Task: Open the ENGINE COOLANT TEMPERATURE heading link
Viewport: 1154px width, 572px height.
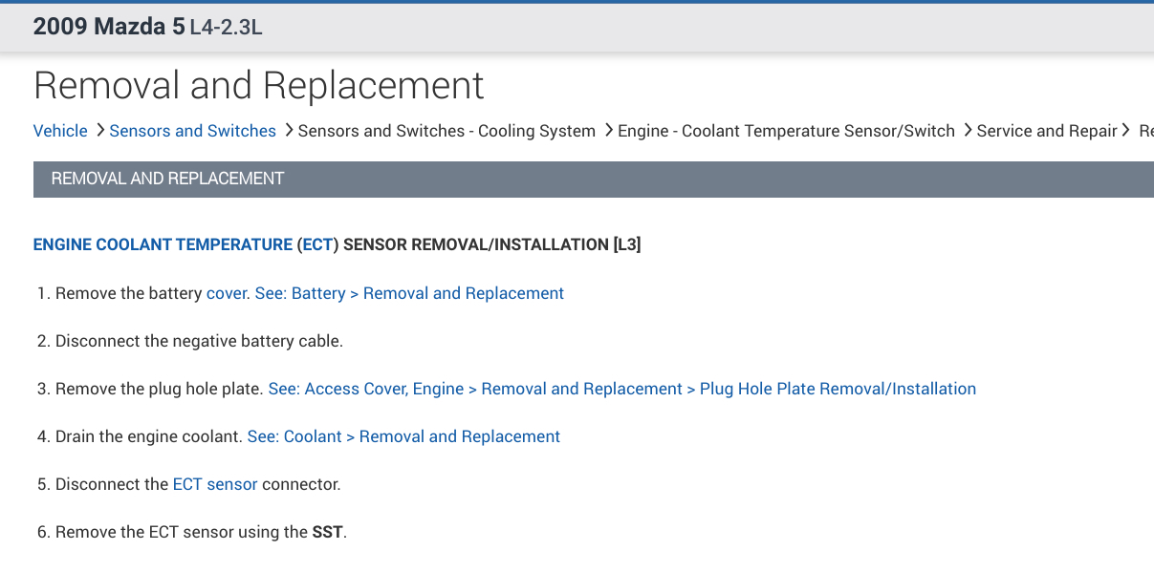Action: coord(163,244)
